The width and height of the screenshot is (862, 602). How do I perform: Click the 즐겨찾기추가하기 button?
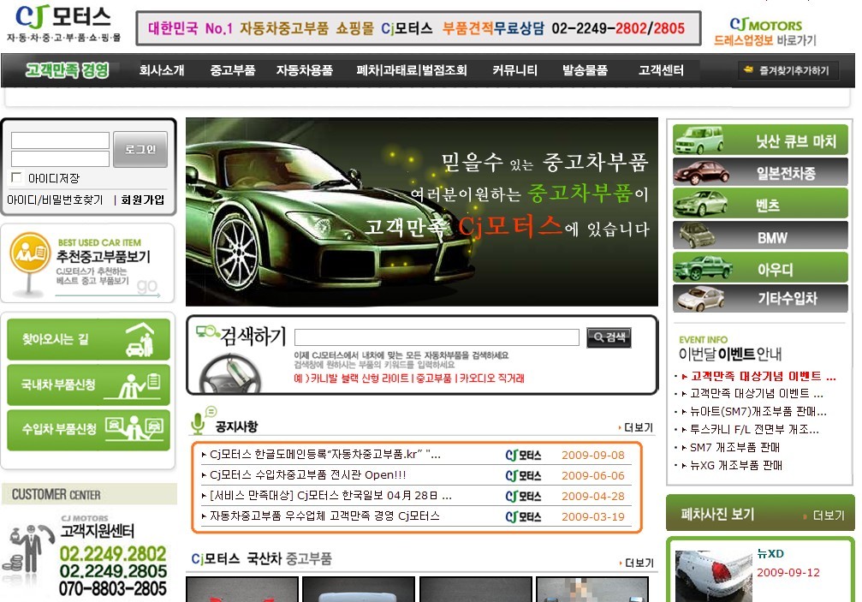pyautogui.click(x=788, y=70)
